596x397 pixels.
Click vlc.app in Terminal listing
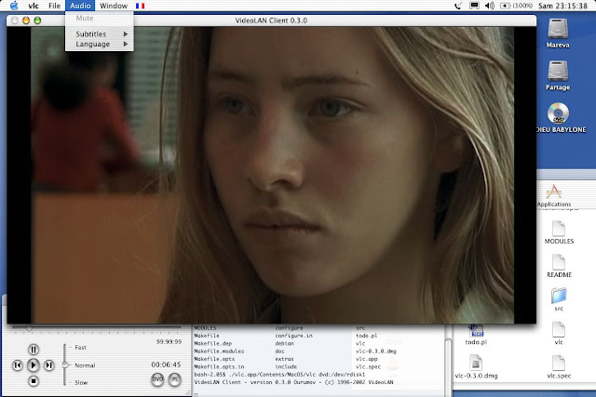point(366,359)
